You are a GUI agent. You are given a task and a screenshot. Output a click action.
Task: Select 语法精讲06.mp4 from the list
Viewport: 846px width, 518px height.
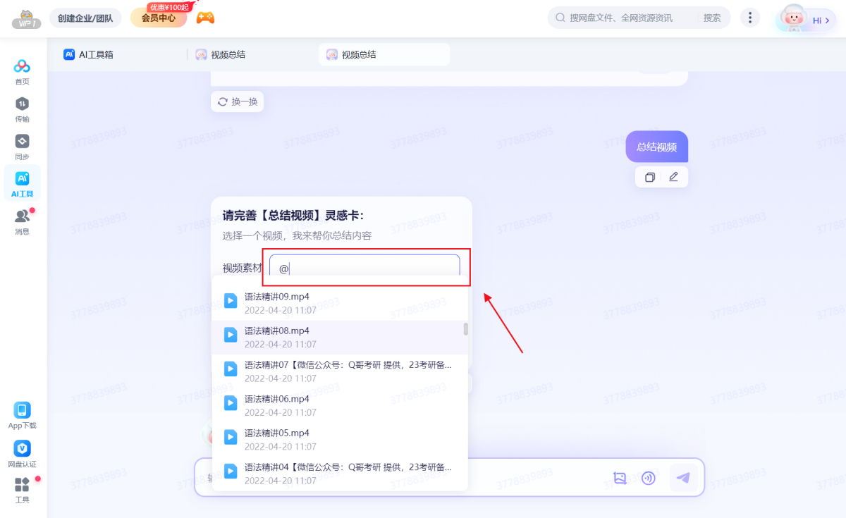click(x=340, y=405)
